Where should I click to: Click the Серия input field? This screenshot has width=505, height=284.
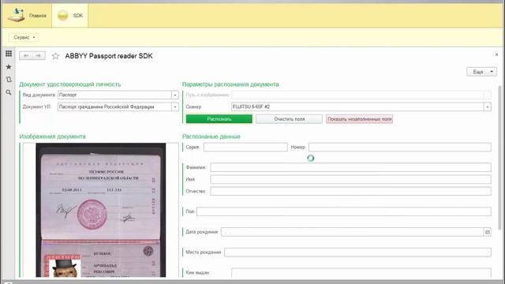pos(245,148)
